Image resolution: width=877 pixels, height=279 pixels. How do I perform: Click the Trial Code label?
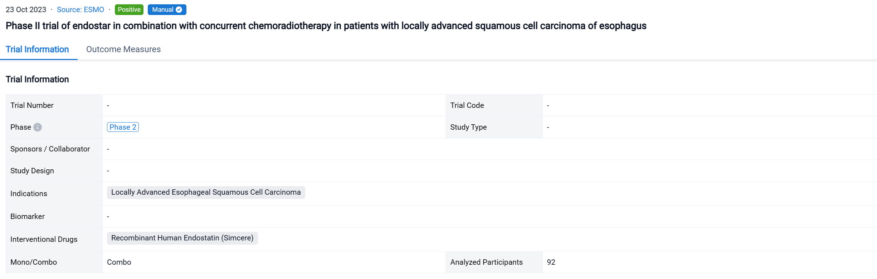point(467,105)
